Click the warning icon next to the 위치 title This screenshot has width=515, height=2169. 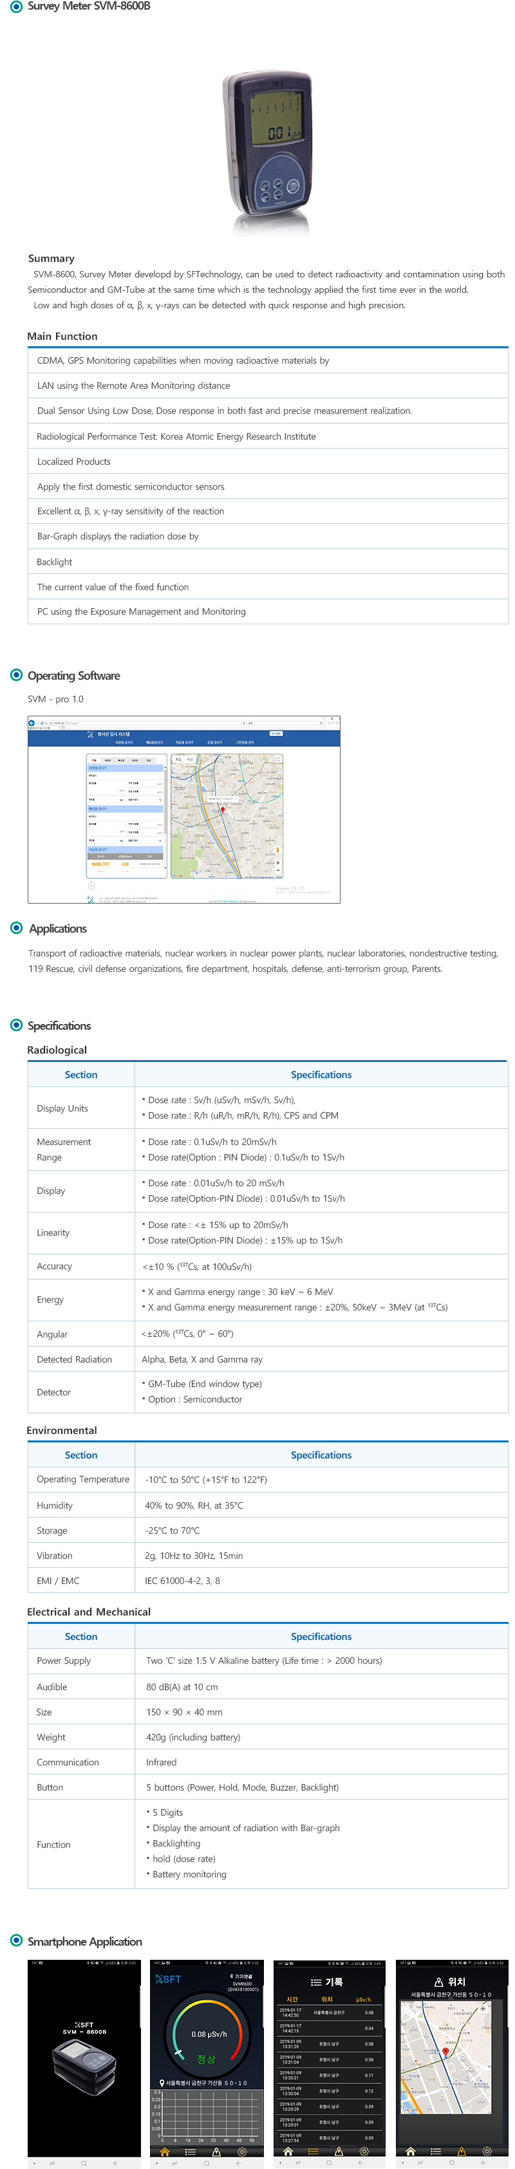click(439, 1982)
